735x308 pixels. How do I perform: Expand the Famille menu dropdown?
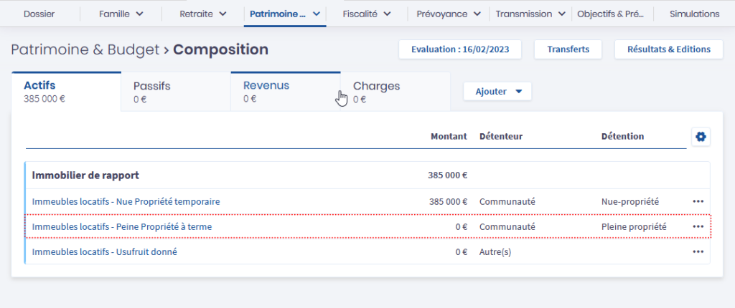coord(121,14)
